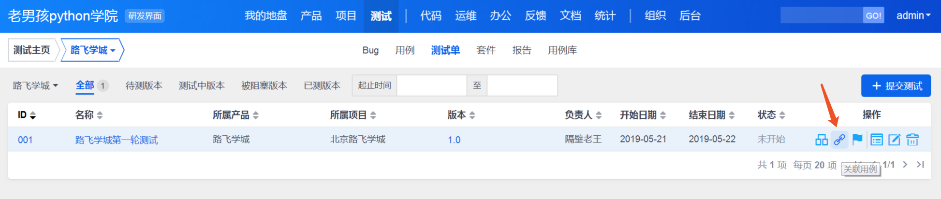Sort the table by ID column
The width and height of the screenshot is (941, 199).
coord(27,115)
